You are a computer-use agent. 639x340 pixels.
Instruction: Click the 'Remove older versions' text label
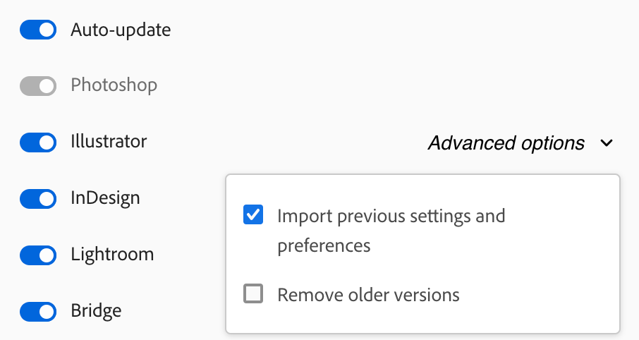tap(368, 294)
